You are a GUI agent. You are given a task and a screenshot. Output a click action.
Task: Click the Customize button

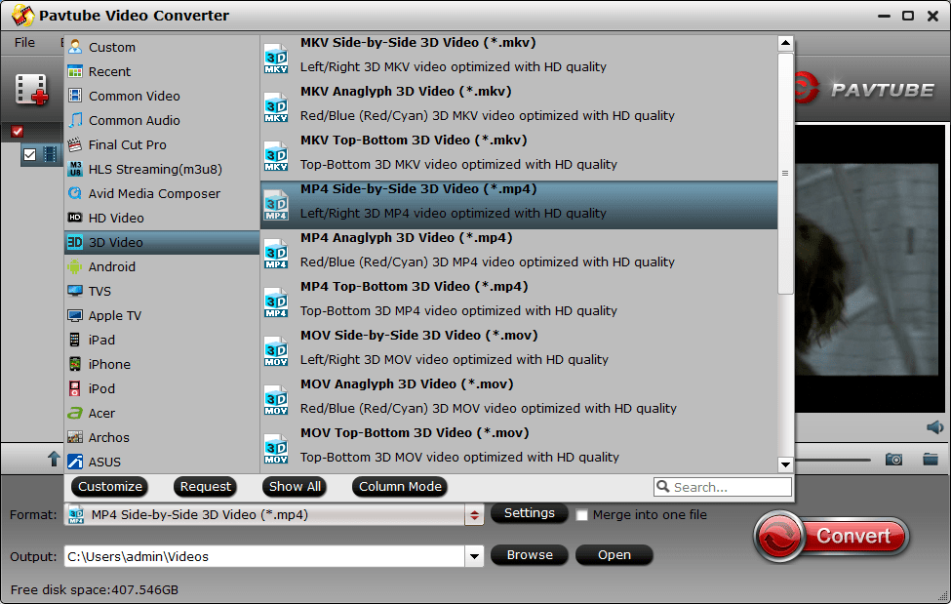(x=110, y=486)
